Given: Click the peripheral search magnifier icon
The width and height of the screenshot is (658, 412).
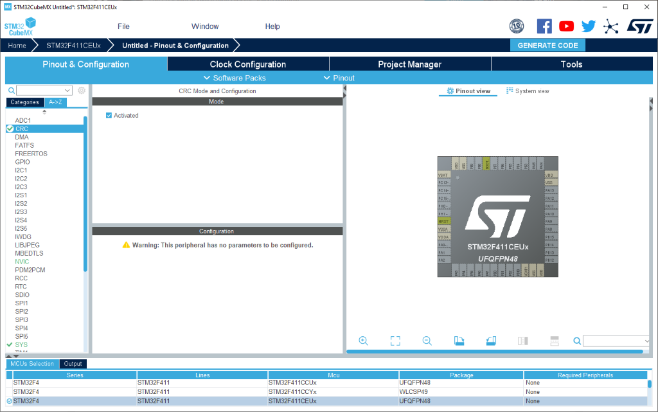Looking at the screenshot, I should 12,90.
